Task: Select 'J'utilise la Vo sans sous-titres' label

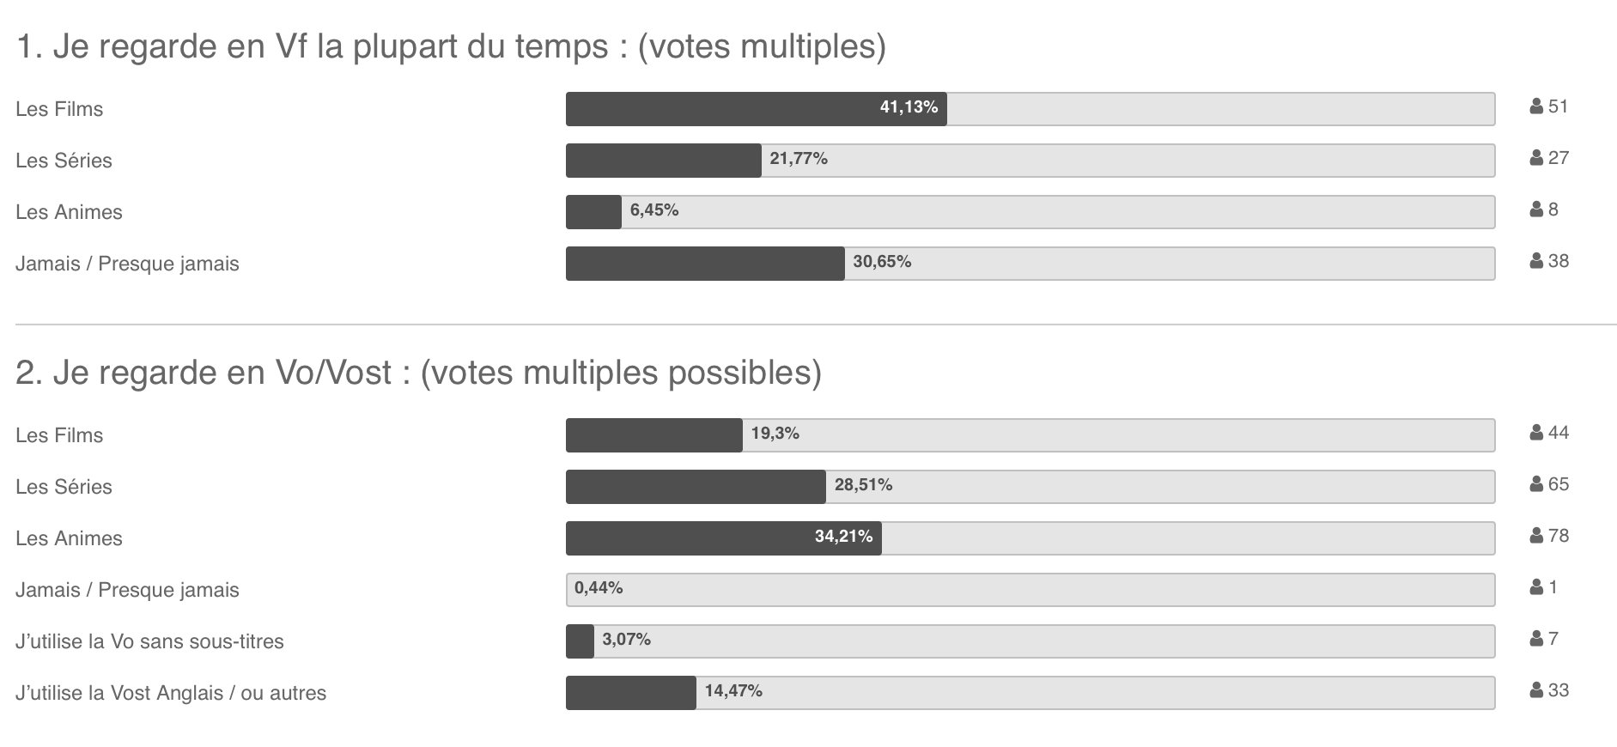Action: pos(149,641)
